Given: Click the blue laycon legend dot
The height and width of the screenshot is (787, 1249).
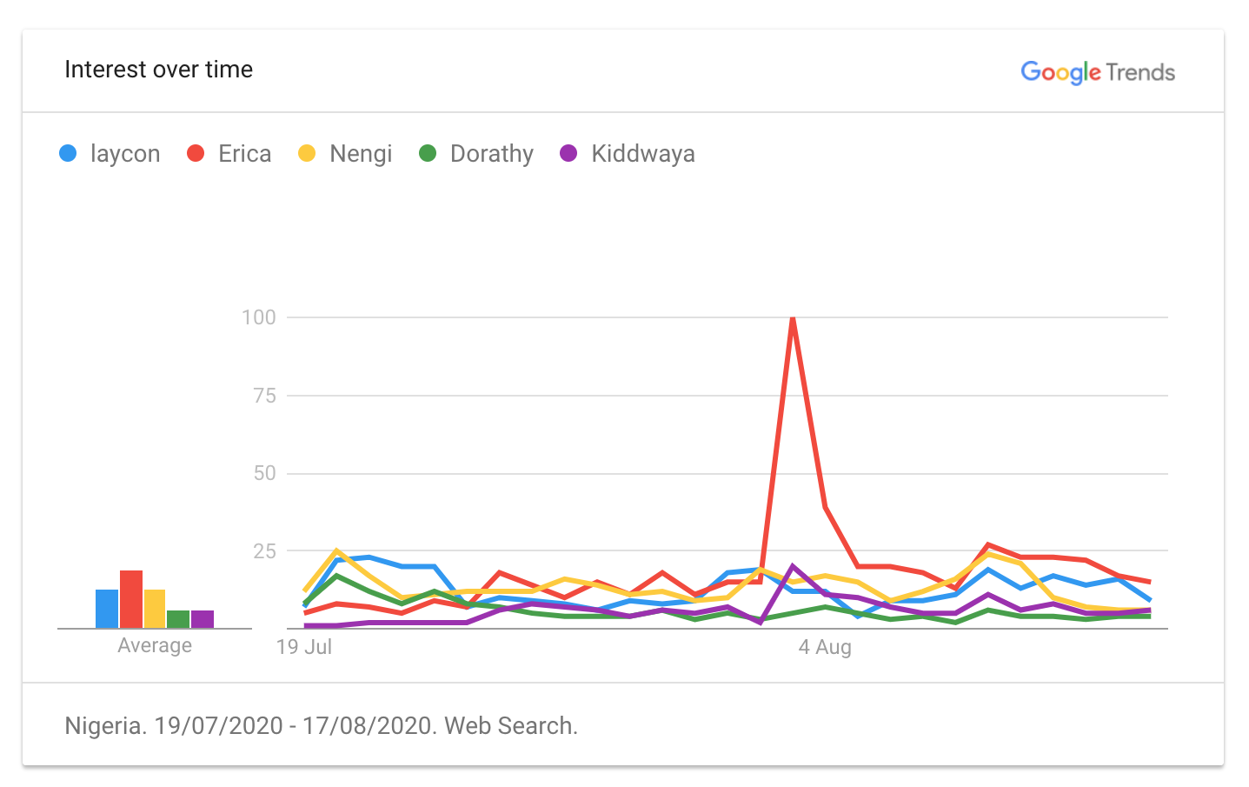Looking at the screenshot, I should (x=68, y=154).
